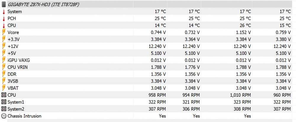Select the 0.759 V Vcore value

point(283,32)
